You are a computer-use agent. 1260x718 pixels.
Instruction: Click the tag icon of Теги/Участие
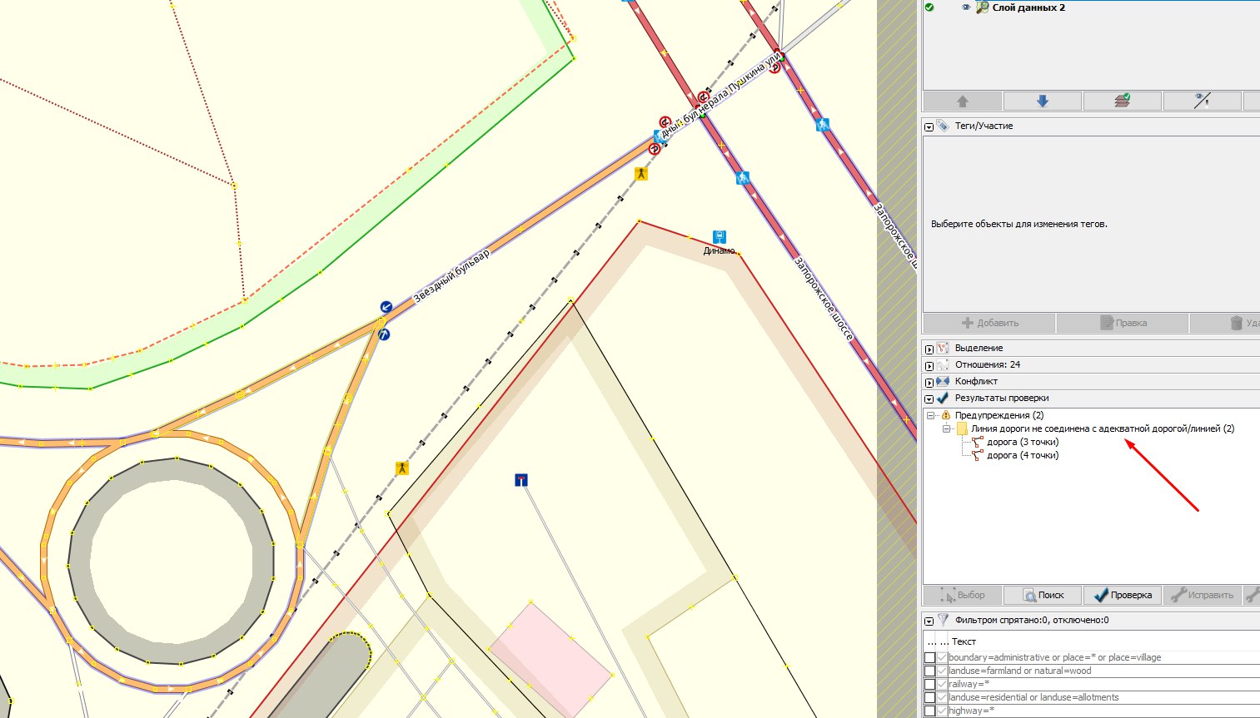click(x=943, y=126)
